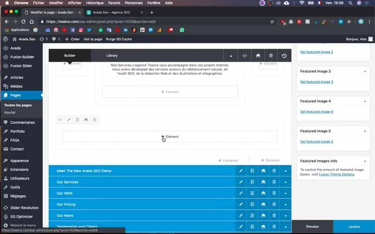Edit the Meet The New Avada SEO Demo container
This screenshot has width=375, height=234.
[241, 171]
